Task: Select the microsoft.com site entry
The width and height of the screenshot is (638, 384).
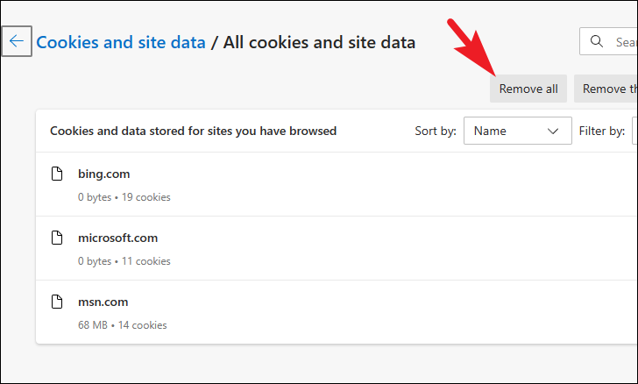Action: (x=337, y=248)
